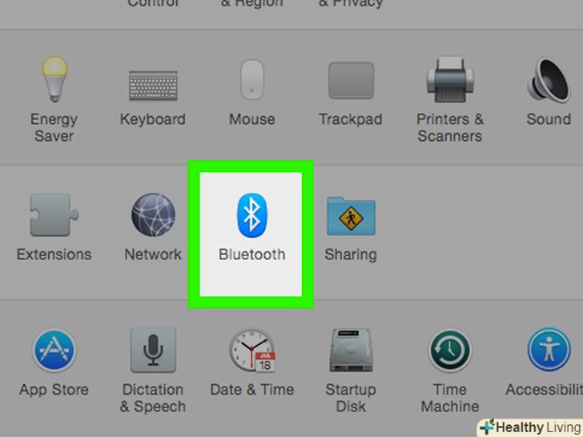Open Printers & Scanners settings
Screen dimensions: 583x437
pos(450,79)
